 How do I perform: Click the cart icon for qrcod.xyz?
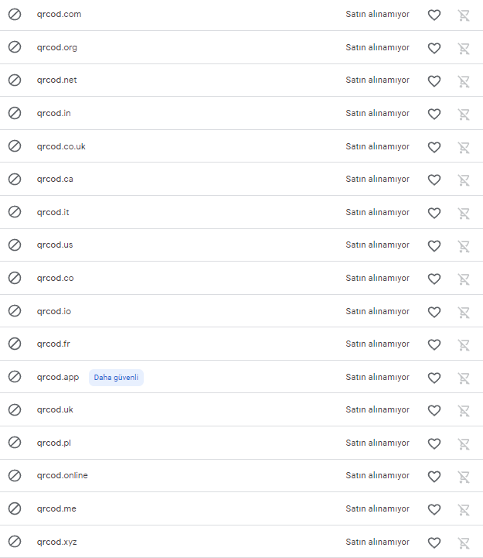464,543
